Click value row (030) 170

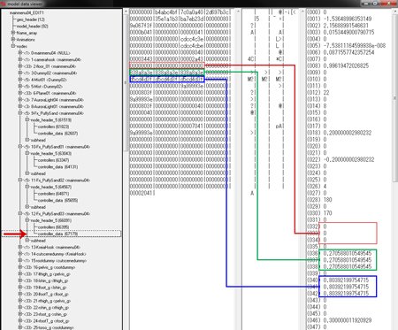319,213
